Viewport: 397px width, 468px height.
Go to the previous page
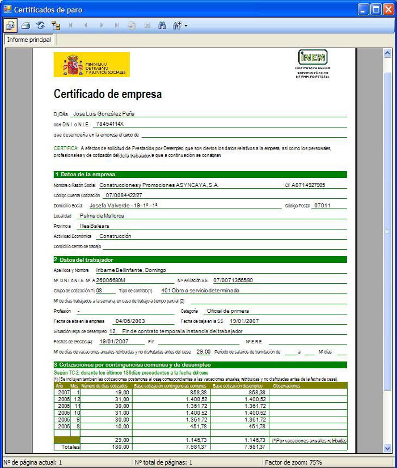point(86,25)
